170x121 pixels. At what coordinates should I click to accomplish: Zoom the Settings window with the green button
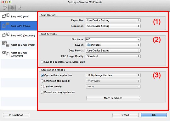pos(10,2)
